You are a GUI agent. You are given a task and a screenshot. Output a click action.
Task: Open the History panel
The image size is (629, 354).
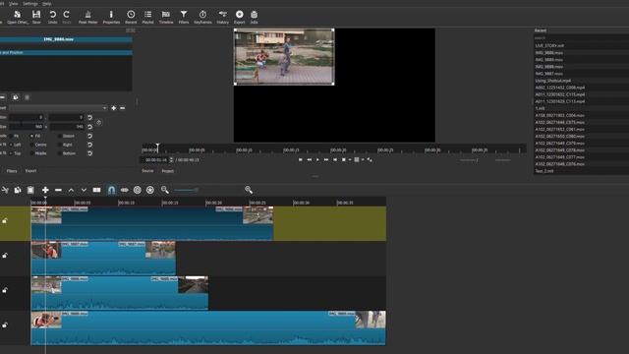coord(223,17)
